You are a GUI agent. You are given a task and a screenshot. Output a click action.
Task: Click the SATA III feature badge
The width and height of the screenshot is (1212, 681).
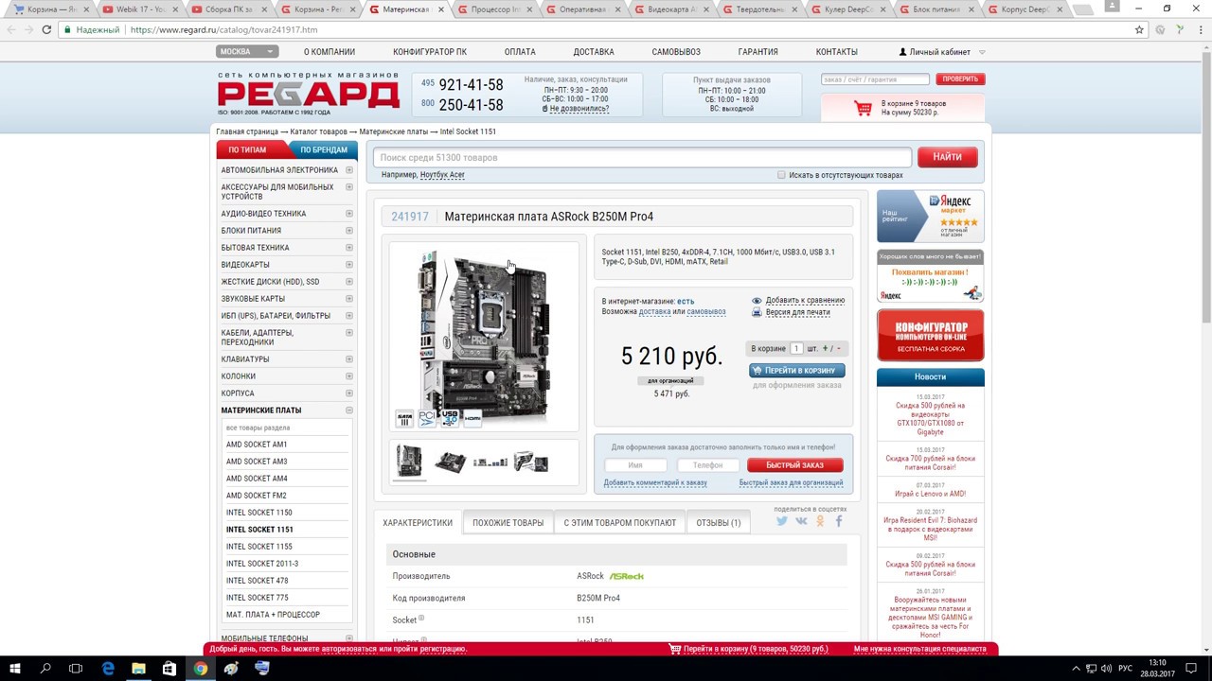[x=404, y=418]
